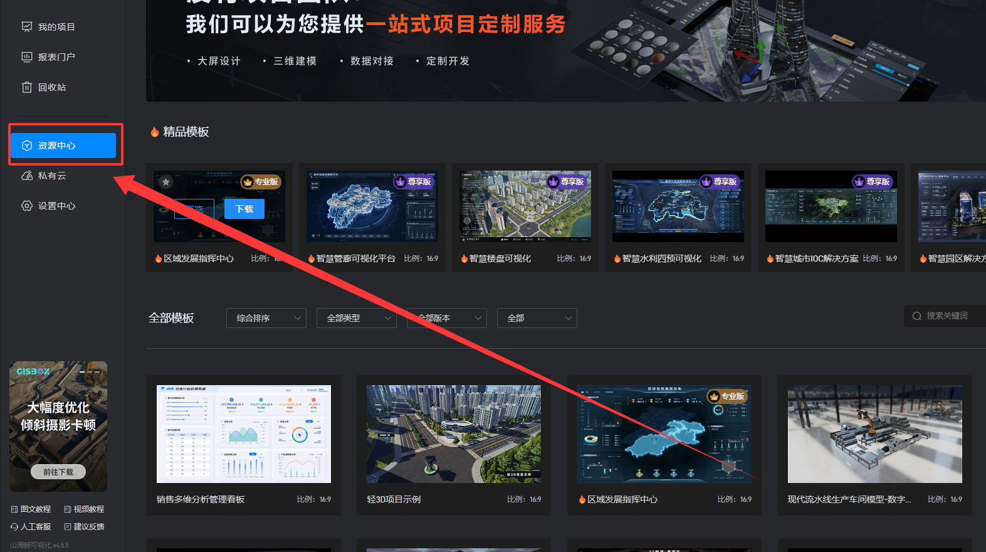
Task: Click the 精品模板 section heading
Action: point(186,132)
